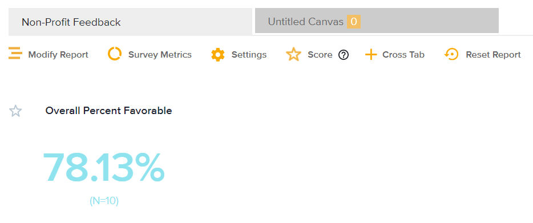Click the Cross Tab plus icon
The height and width of the screenshot is (223, 533).
[371, 54]
